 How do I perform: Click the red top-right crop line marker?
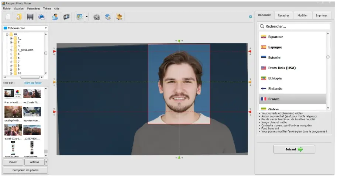click(x=250, y=52)
